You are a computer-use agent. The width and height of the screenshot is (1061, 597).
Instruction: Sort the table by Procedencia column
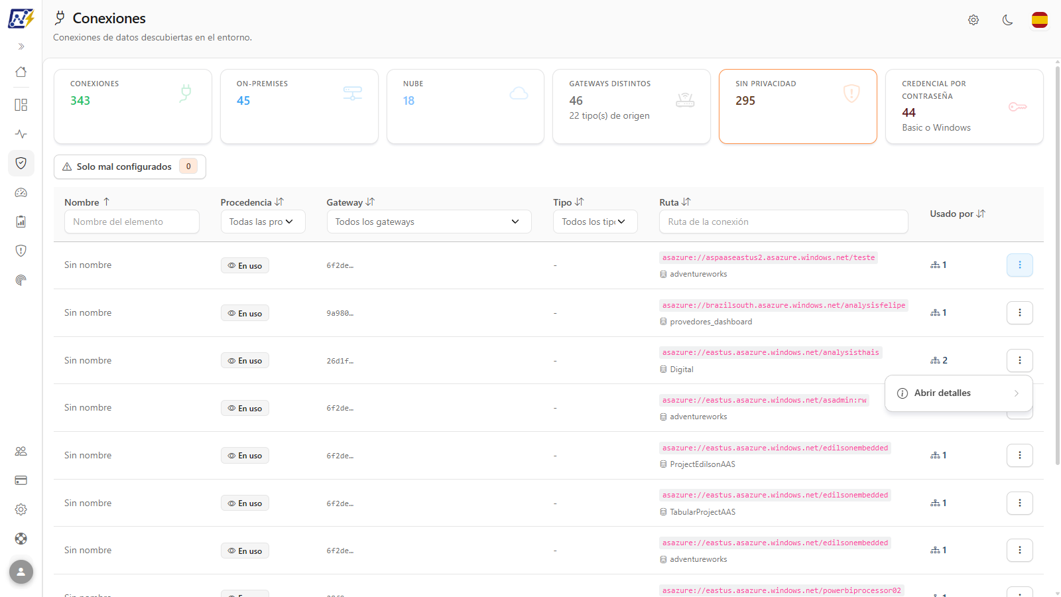point(252,202)
